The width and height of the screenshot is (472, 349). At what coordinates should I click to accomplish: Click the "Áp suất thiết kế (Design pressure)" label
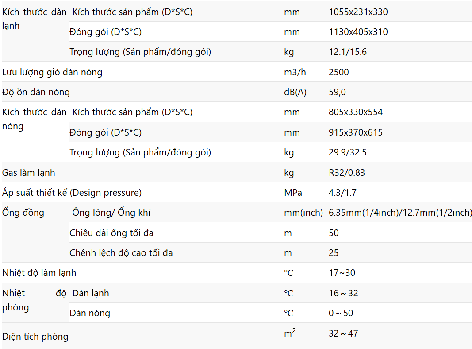(x=72, y=193)
